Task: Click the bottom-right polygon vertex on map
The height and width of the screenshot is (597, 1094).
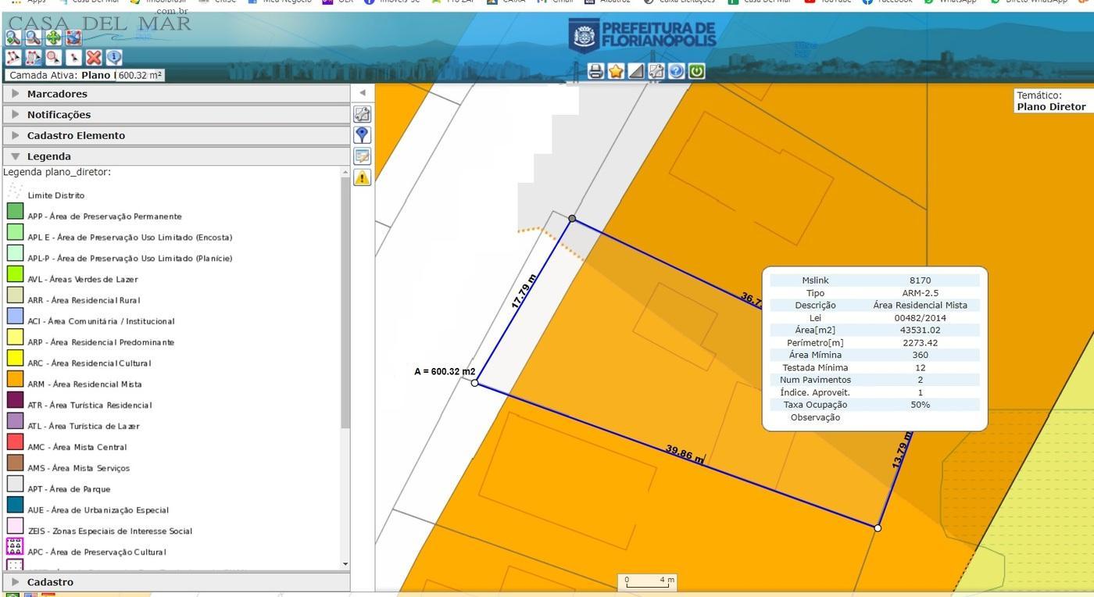Action: pos(878,528)
